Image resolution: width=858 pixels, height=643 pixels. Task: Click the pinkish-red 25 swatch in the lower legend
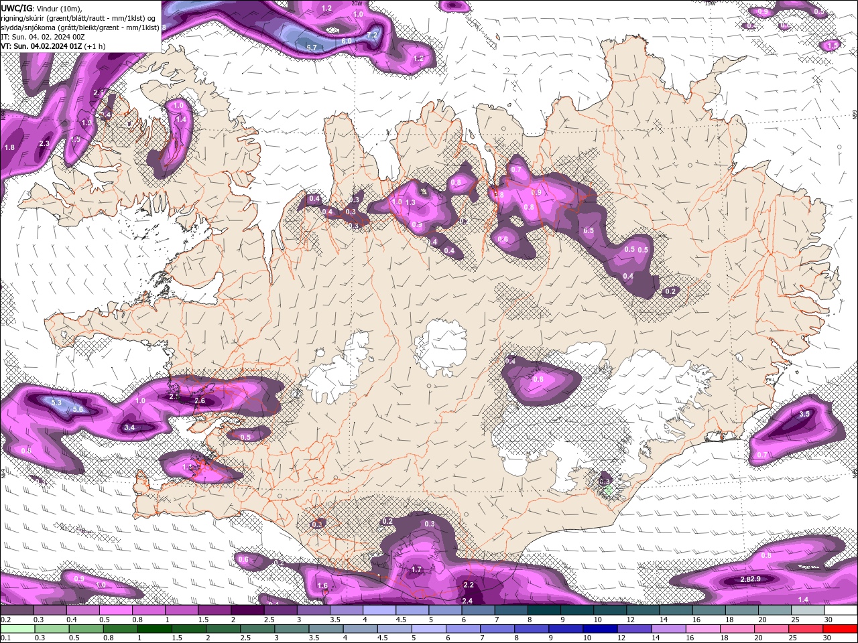click(806, 629)
